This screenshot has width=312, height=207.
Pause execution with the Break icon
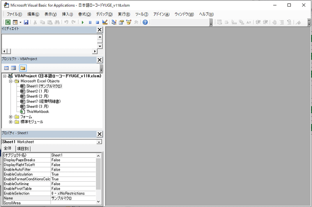[90, 22]
